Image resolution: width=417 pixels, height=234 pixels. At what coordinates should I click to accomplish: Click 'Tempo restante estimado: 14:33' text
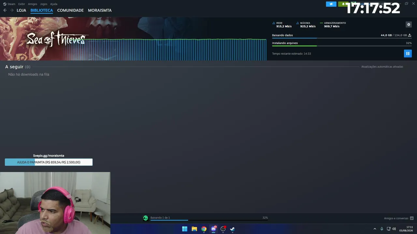(x=292, y=54)
